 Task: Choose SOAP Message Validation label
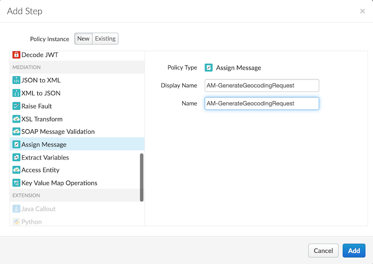click(x=58, y=132)
